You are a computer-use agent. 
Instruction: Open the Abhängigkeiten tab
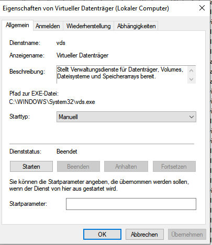pos(136,26)
